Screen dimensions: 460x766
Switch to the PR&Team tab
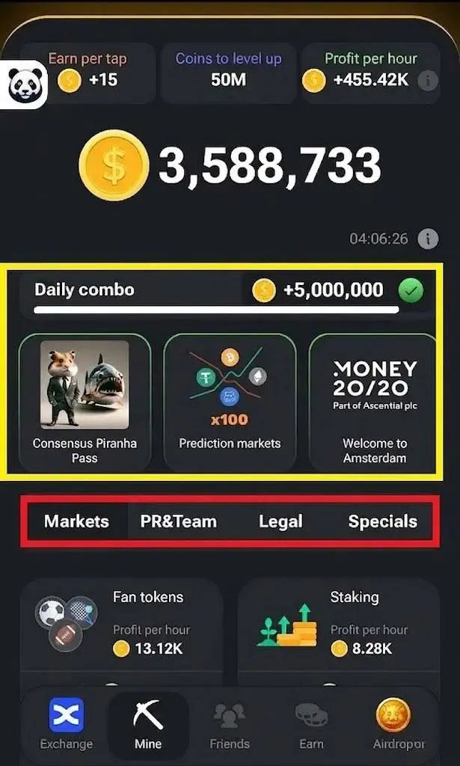pos(178,521)
